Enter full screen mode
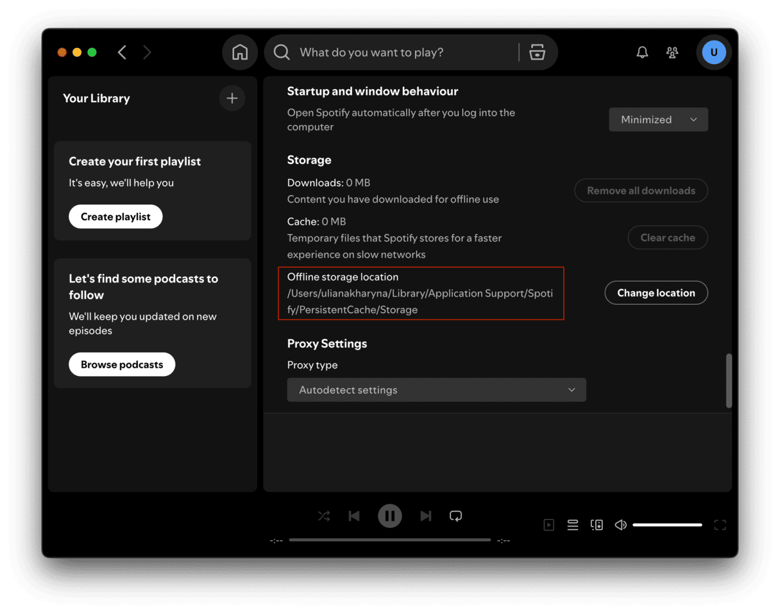Image resolution: width=780 pixels, height=613 pixels. (720, 525)
